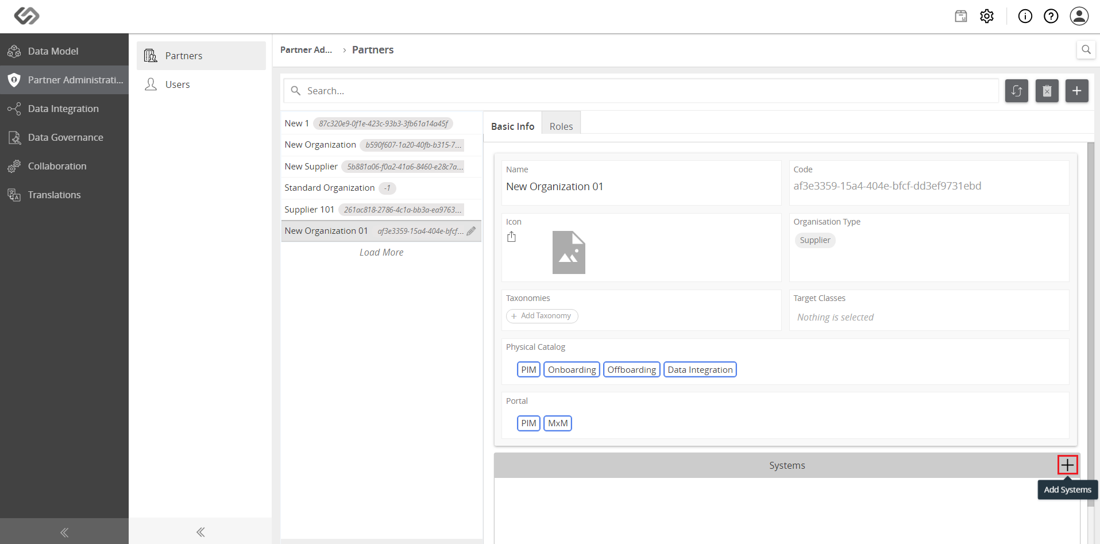Select the 'New Organization' partner row
The width and height of the screenshot is (1100, 544).
click(x=381, y=145)
